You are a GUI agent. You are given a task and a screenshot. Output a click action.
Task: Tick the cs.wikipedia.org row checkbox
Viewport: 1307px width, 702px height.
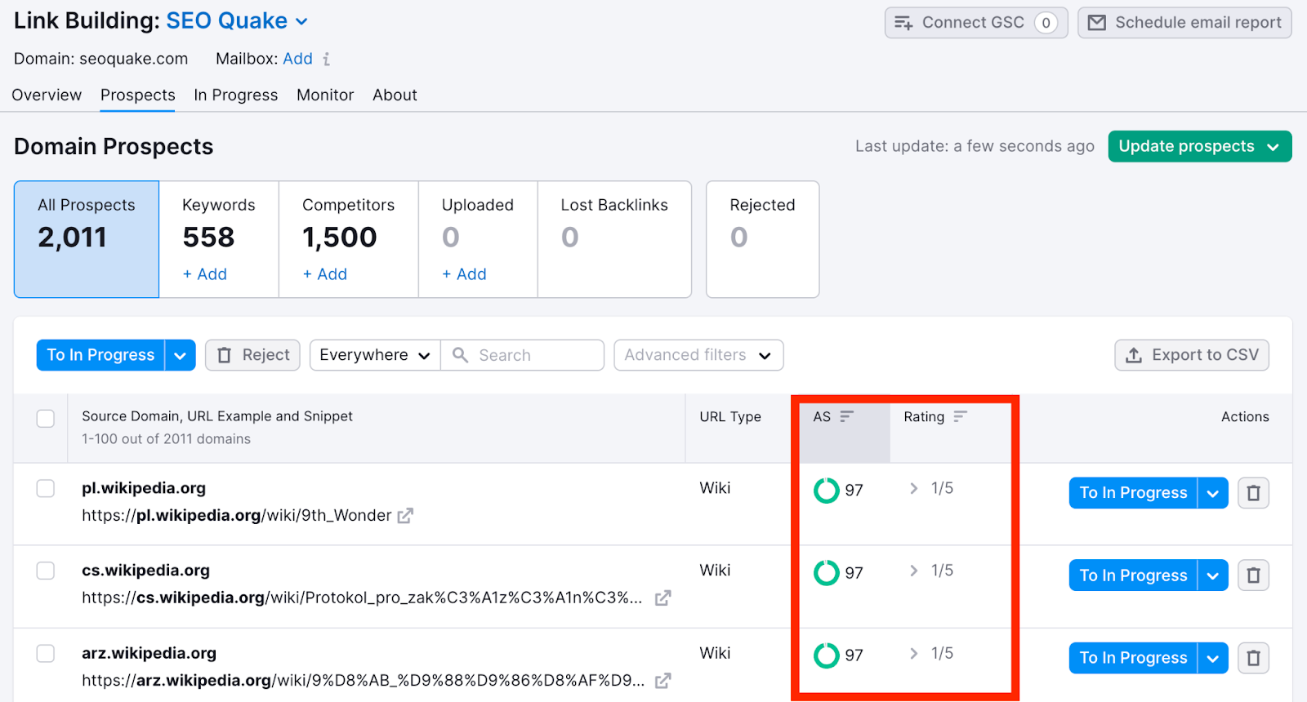[x=46, y=571]
